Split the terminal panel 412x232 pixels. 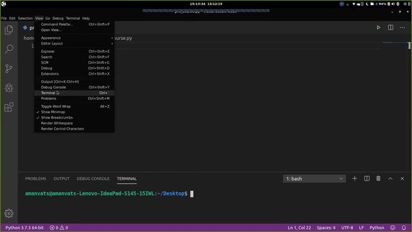click(367, 179)
